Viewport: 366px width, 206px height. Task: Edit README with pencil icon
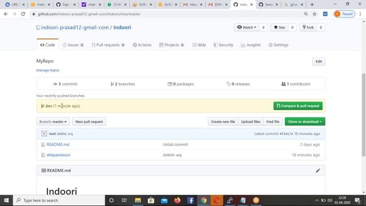[x=318, y=171]
